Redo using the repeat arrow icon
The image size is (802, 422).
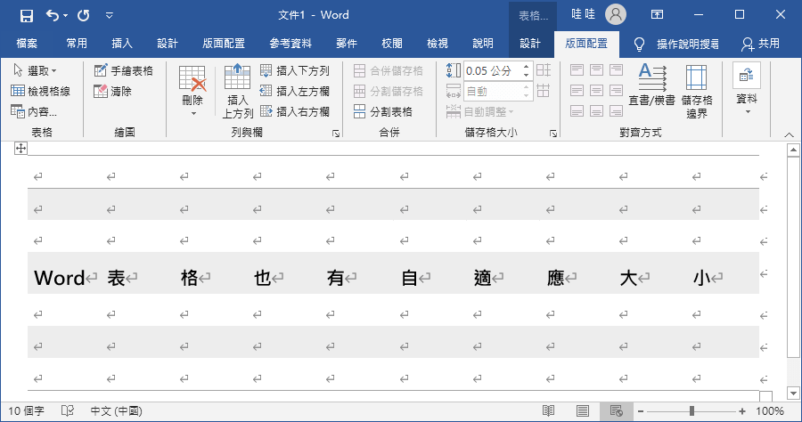(84, 16)
